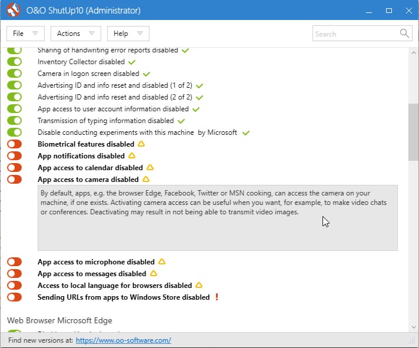Screen dimensions: 419x348
Task: Click the search magnifier icon
Action: 404,34
